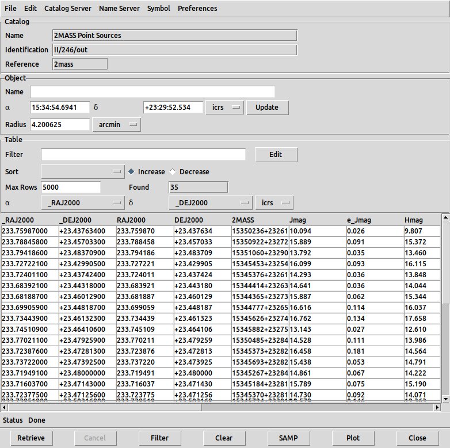Click the Found count field 35
This screenshot has height=448, width=450.
click(199, 187)
